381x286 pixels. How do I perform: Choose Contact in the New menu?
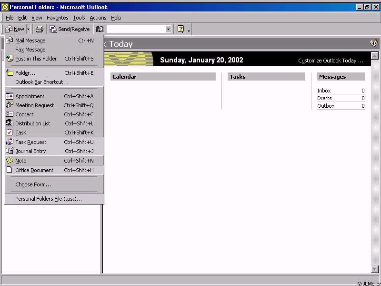24,114
